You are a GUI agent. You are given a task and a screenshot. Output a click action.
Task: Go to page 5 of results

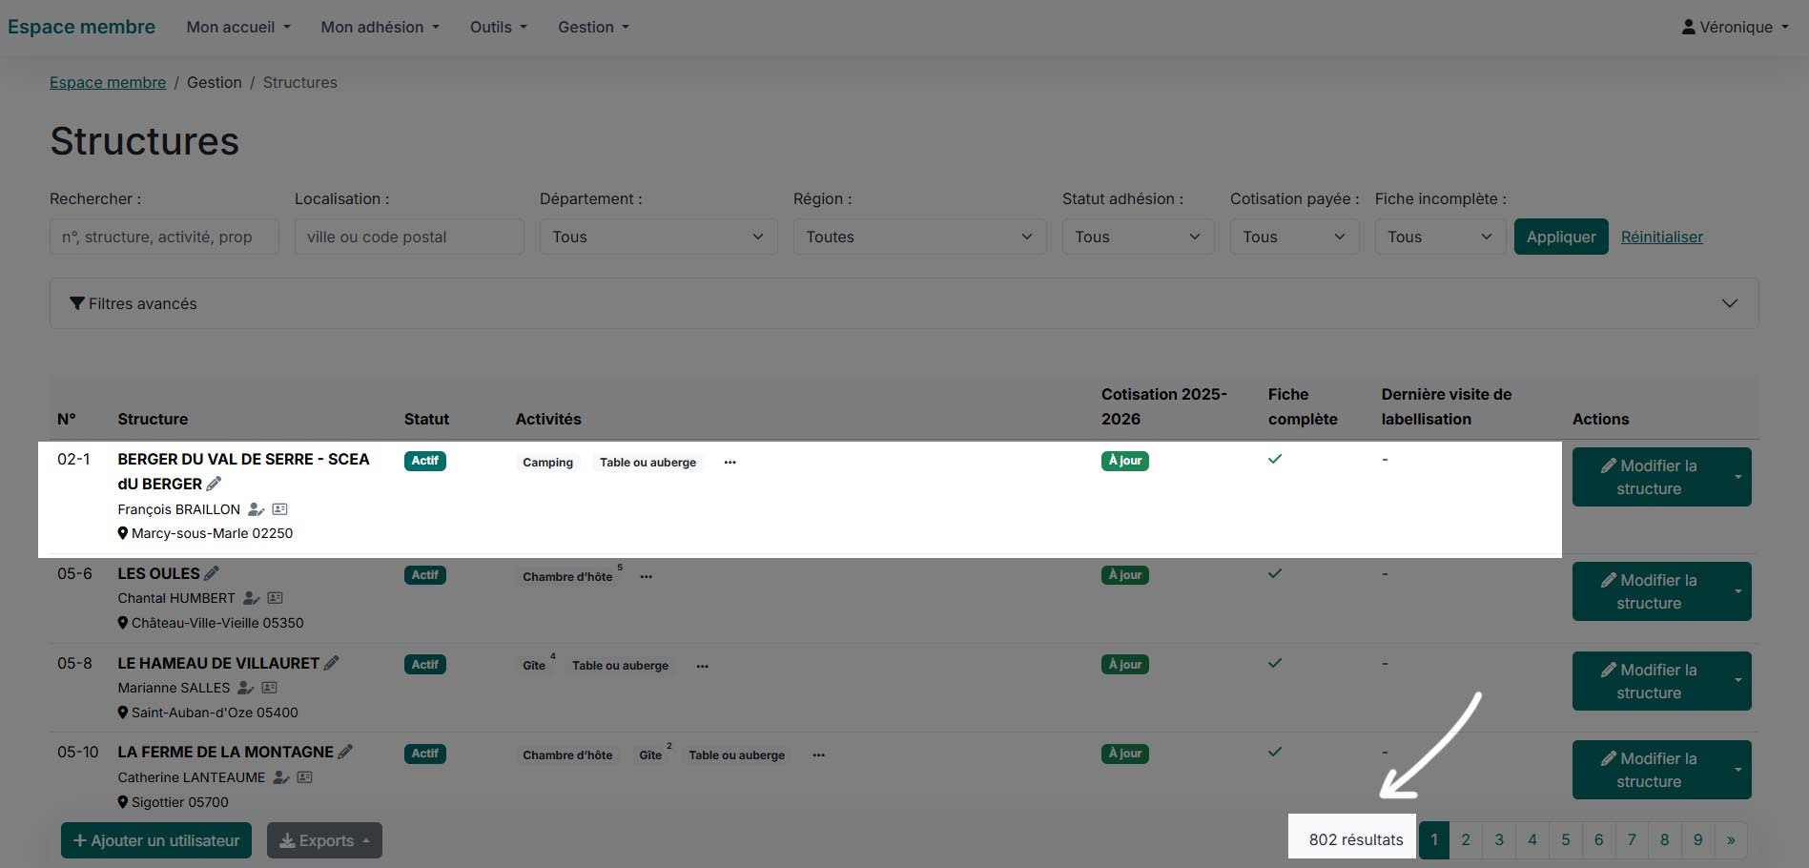coord(1565,840)
